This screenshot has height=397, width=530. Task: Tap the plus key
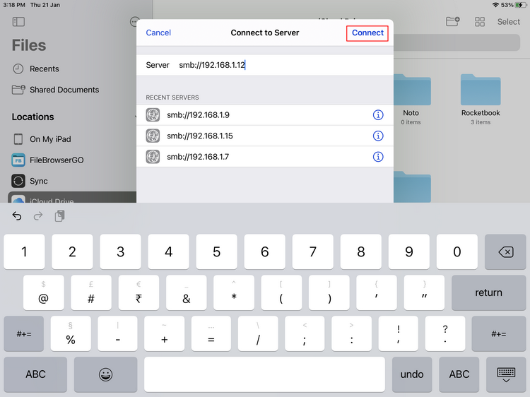[x=164, y=334]
